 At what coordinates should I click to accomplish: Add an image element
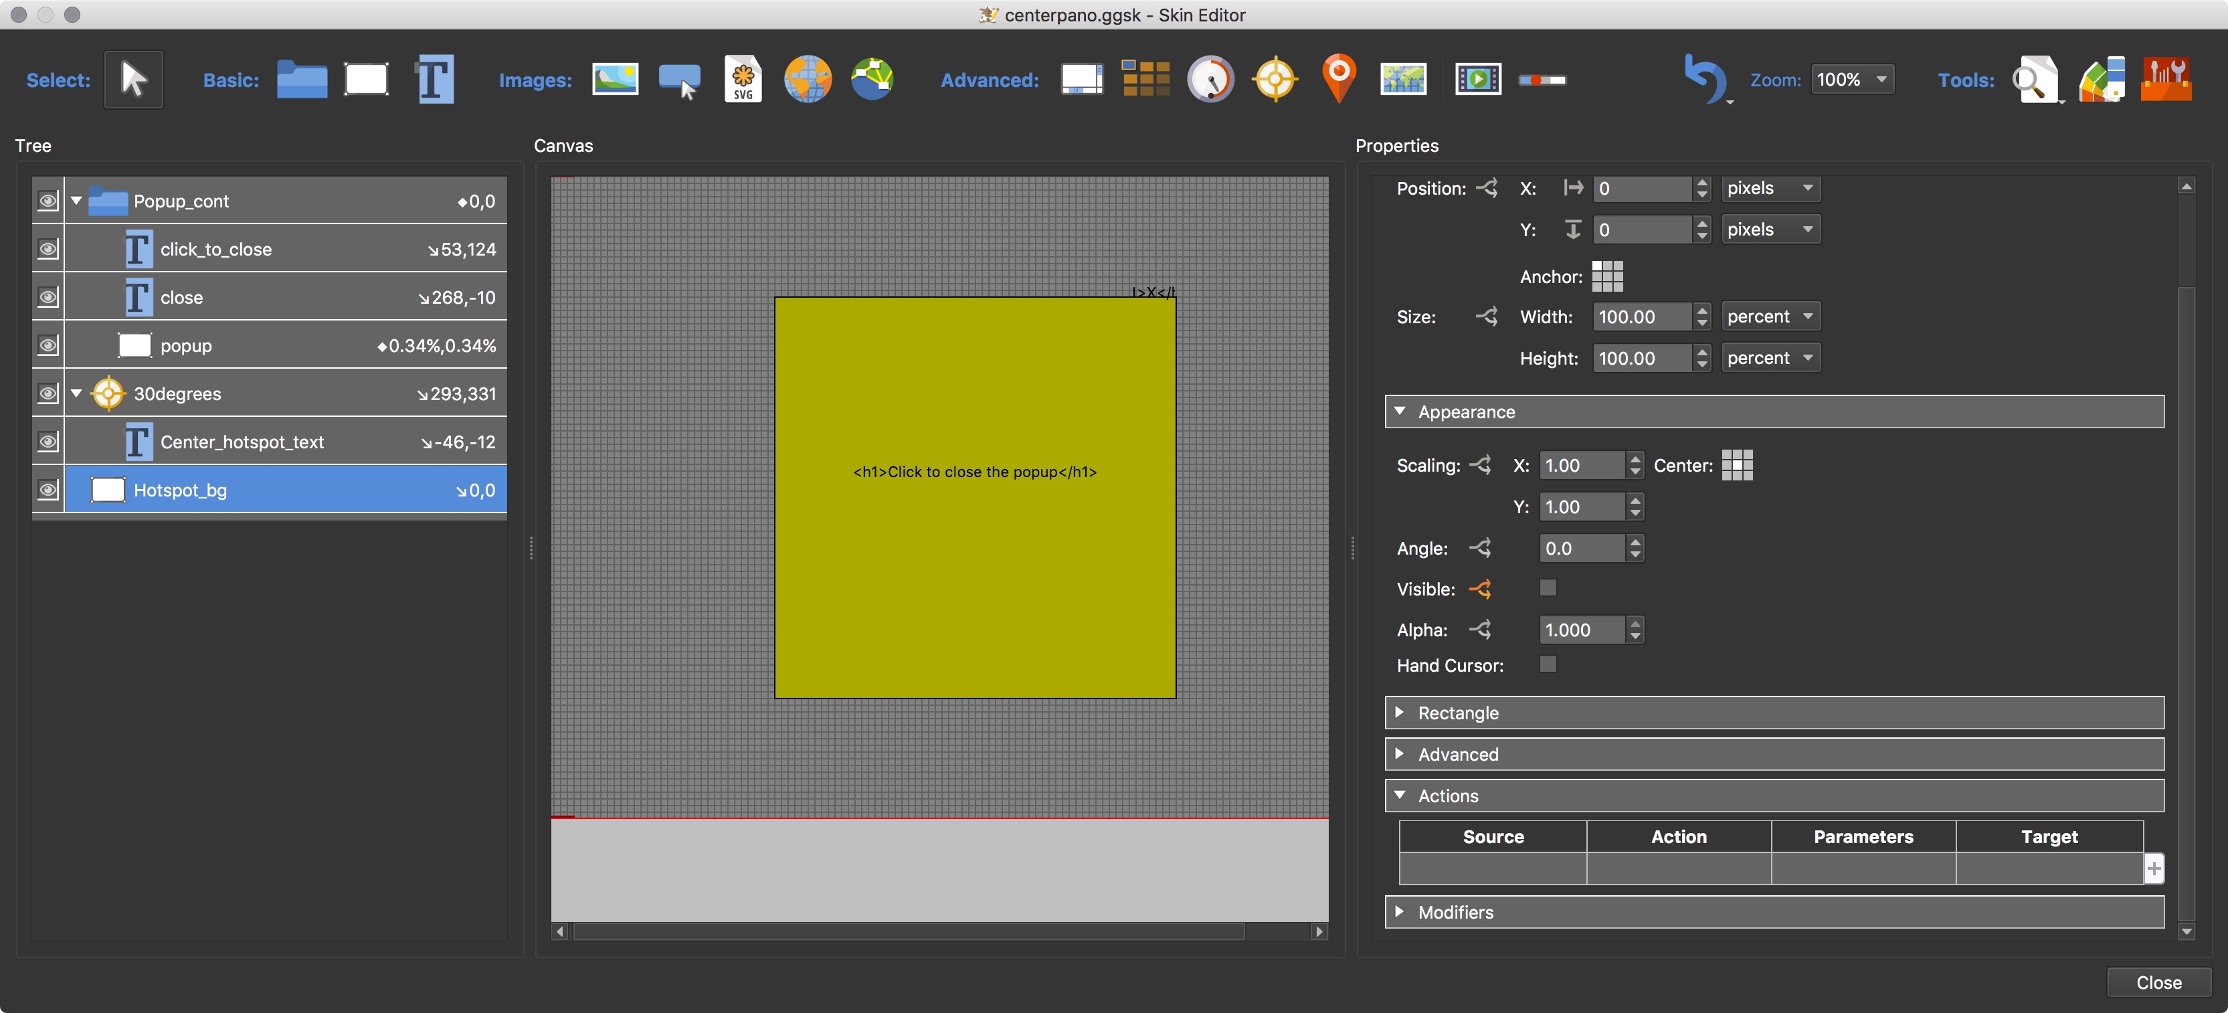pyautogui.click(x=615, y=80)
